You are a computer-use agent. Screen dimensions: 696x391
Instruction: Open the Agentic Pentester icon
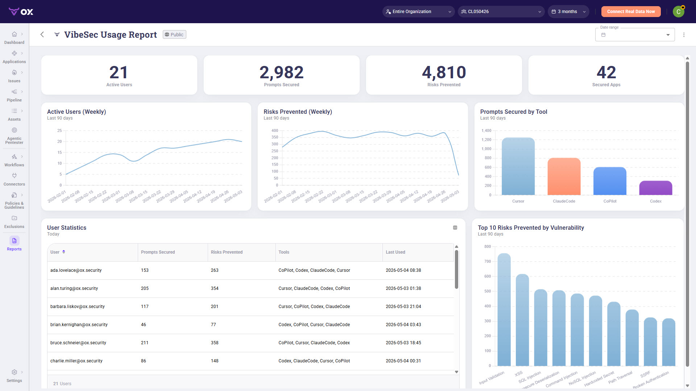[14, 130]
